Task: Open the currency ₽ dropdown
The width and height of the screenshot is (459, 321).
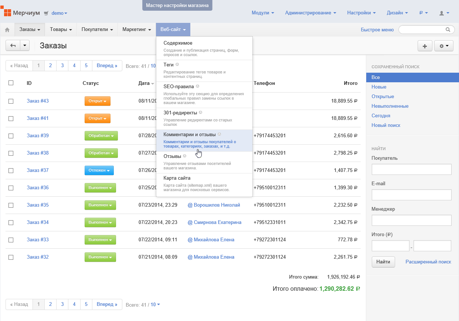Action: (424, 13)
